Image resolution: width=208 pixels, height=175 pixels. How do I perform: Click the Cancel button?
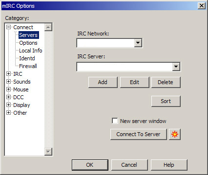point(129,165)
